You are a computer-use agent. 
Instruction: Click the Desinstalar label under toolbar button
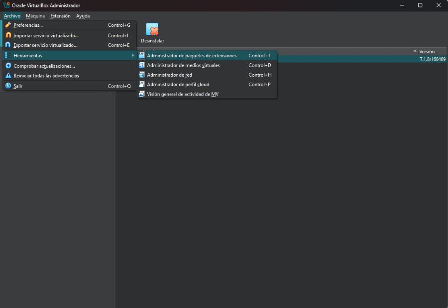point(152,41)
